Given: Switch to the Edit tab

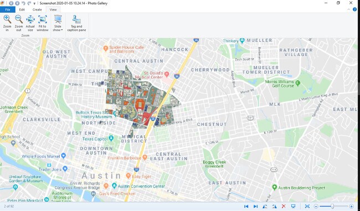Looking at the screenshot, I should (22, 9).
